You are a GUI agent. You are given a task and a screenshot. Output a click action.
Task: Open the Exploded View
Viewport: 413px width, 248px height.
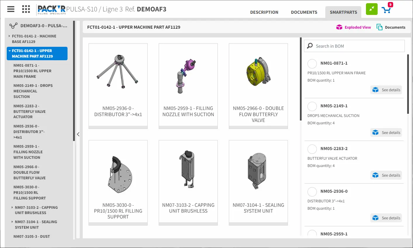(354, 27)
